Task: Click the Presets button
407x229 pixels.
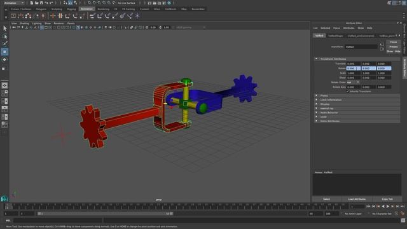Action: (x=393, y=46)
